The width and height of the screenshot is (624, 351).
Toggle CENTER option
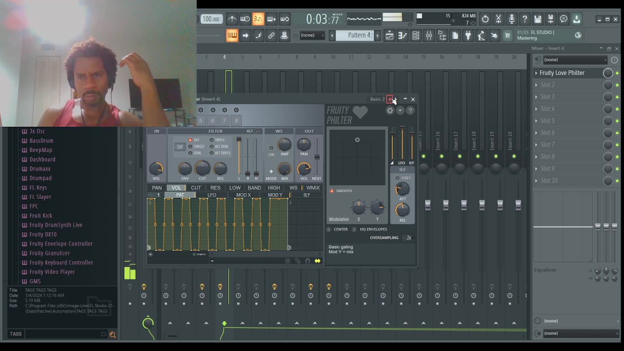(x=329, y=229)
